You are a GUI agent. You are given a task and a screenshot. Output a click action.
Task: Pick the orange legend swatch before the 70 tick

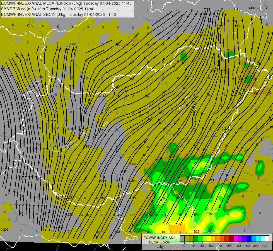point(218,238)
